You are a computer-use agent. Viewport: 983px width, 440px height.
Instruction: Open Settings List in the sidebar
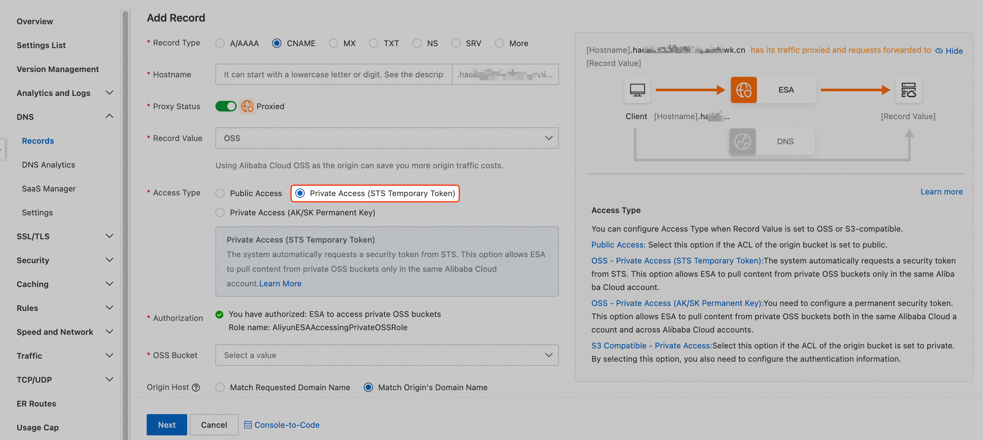pos(41,45)
